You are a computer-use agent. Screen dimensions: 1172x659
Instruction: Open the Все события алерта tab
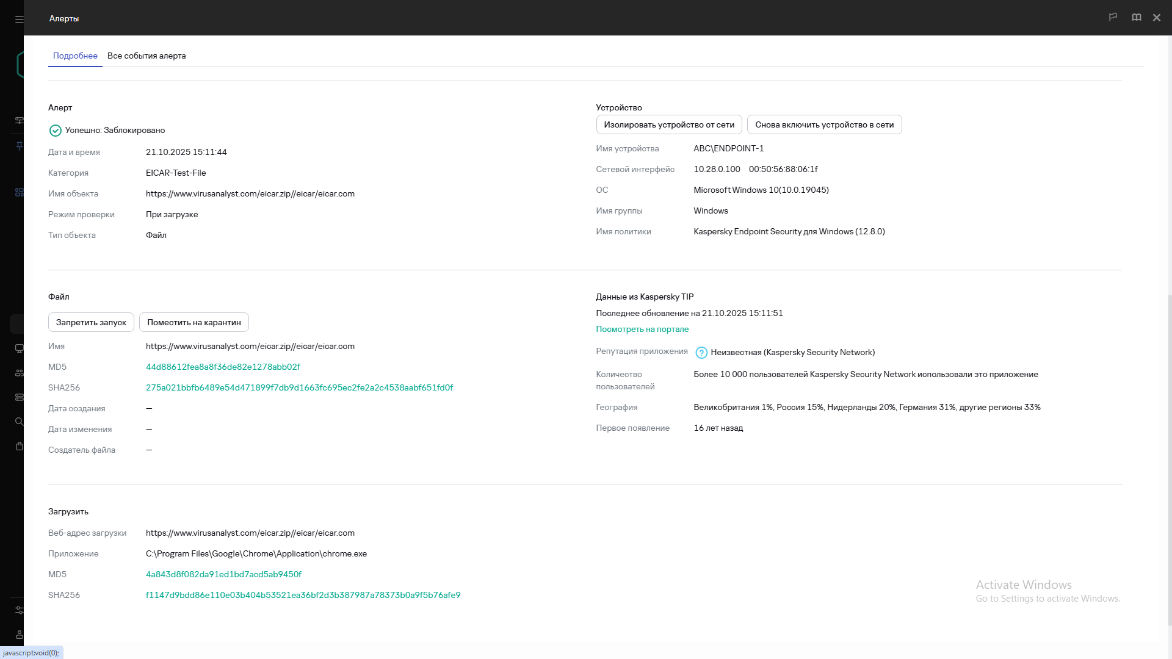coord(146,56)
